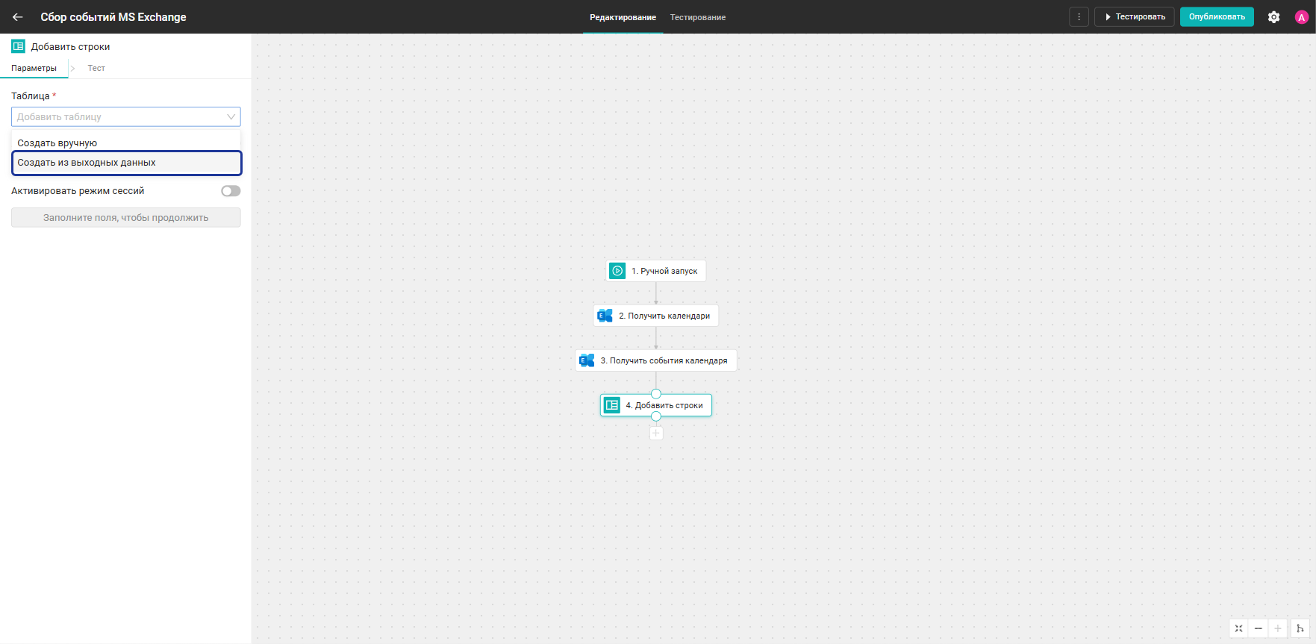Screen dimensions: 1316x644
Task: Click the Тестировать run button
Action: tap(1134, 16)
